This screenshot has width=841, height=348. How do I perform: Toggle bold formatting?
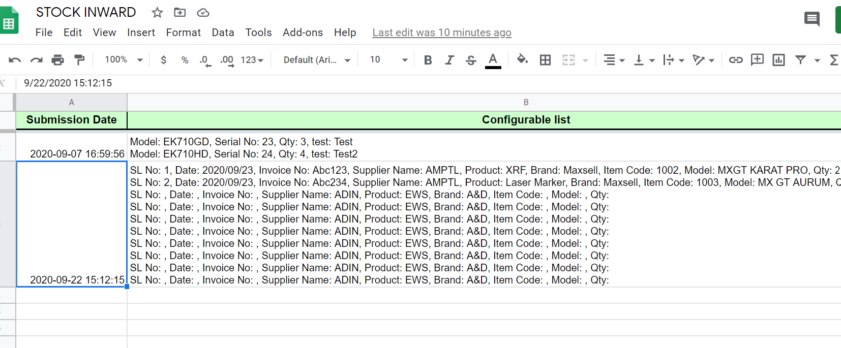[x=428, y=60]
